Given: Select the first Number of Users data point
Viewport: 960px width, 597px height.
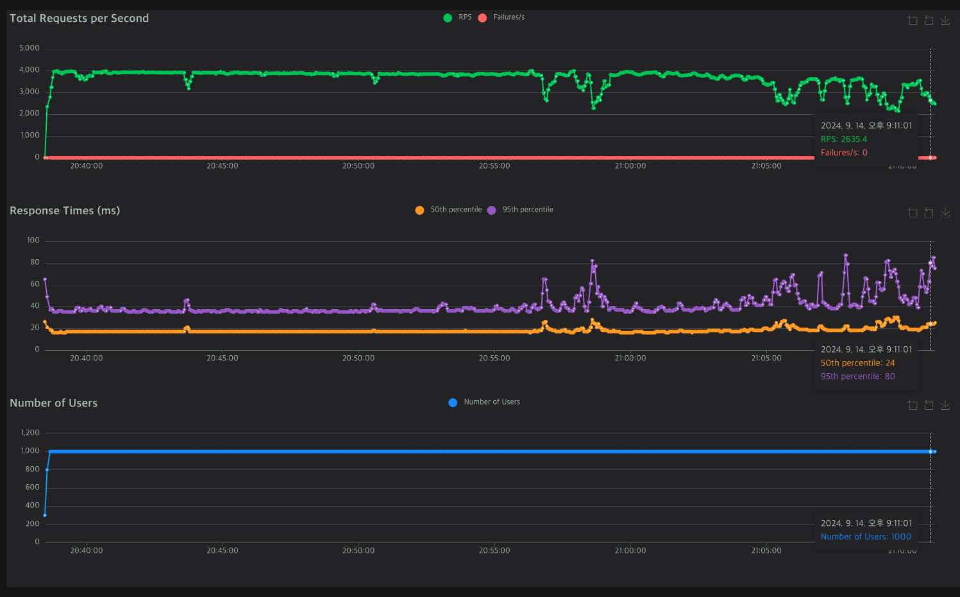Looking at the screenshot, I should pos(44,515).
